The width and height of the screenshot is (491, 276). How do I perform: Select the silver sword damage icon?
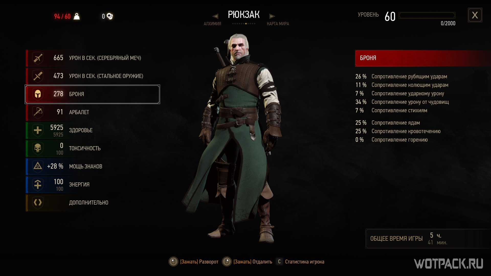pyautogui.click(x=38, y=58)
